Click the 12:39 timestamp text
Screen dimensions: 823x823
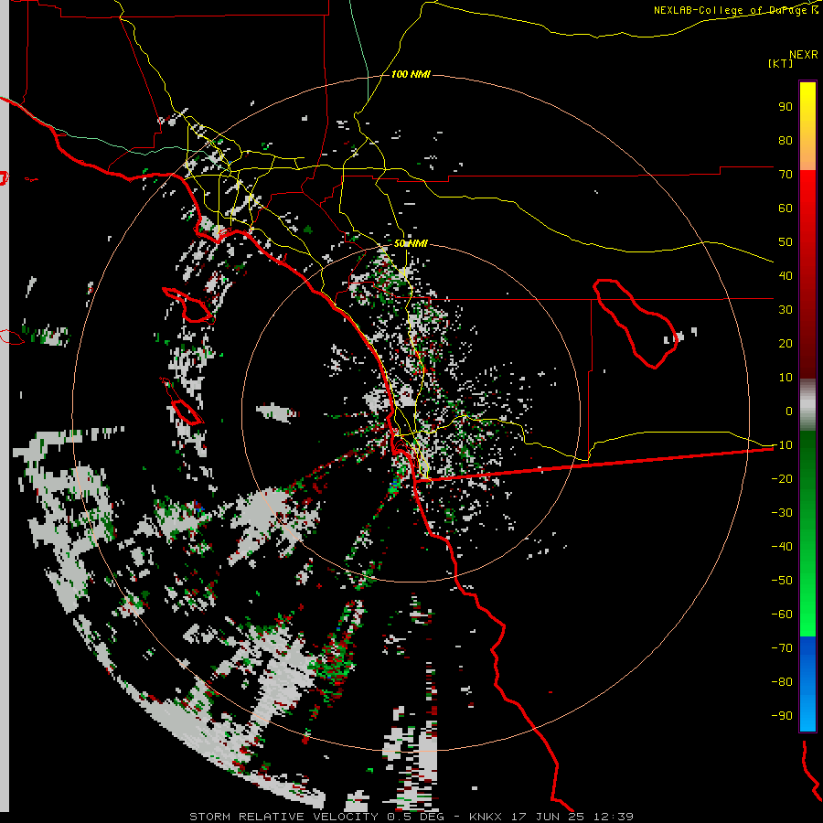[613, 817]
